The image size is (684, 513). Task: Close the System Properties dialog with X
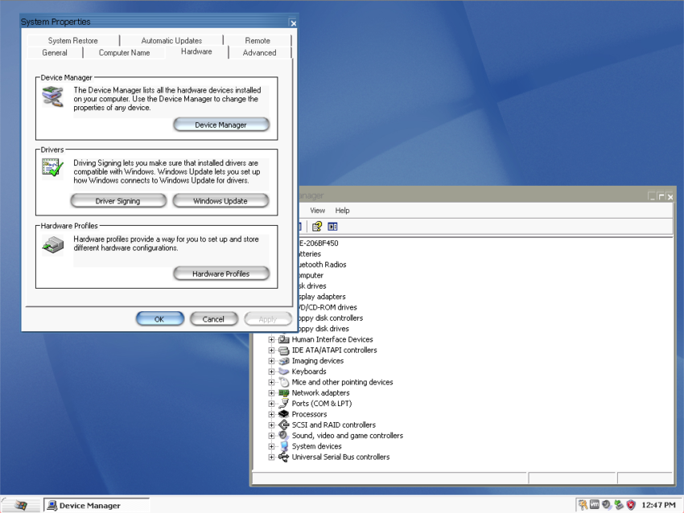pos(293,23)
